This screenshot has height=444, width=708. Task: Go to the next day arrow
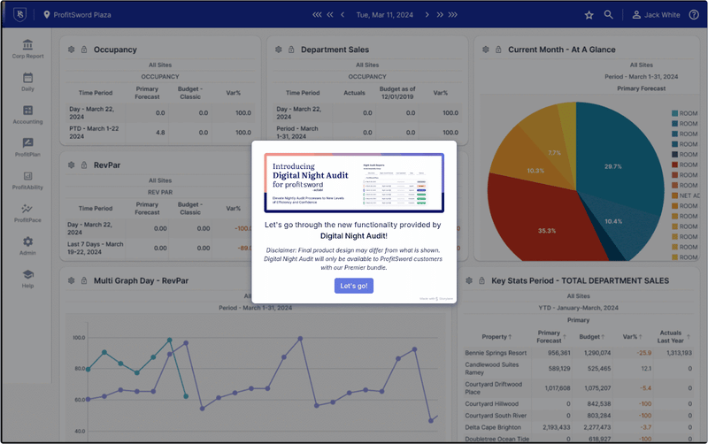427,15
